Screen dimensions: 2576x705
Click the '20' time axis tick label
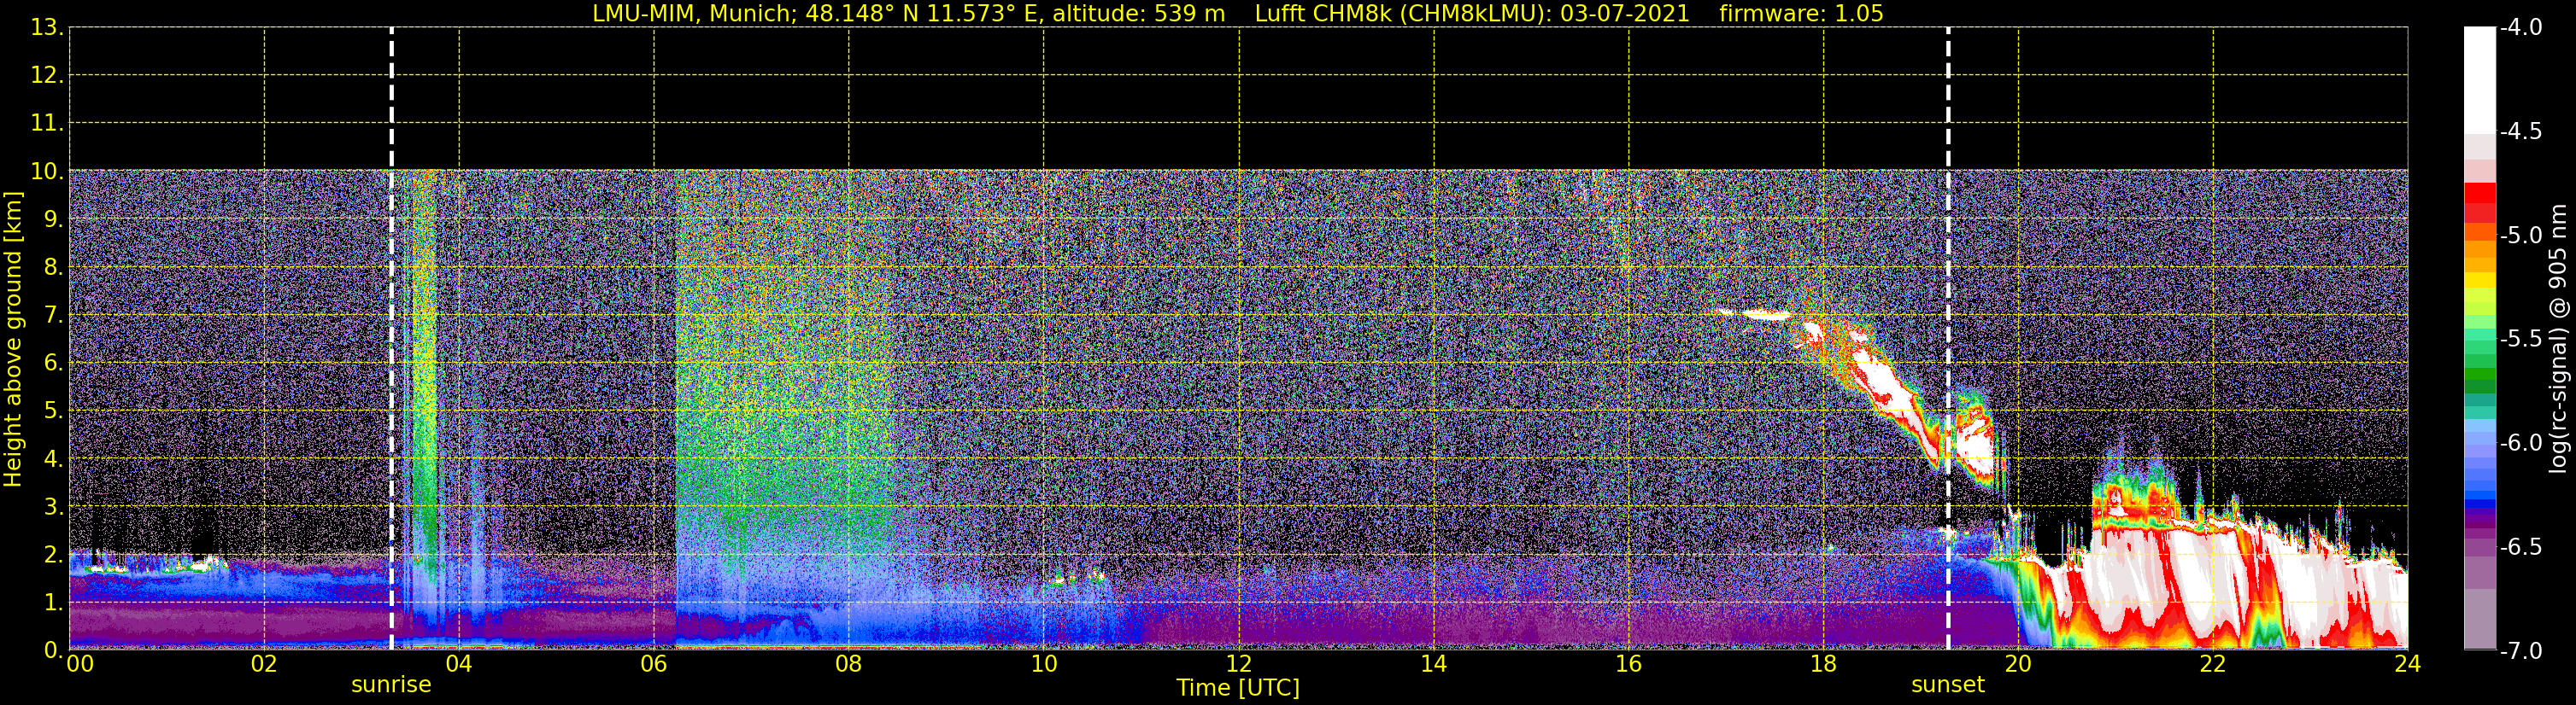pyautogui.click(x=2018, y=664)
